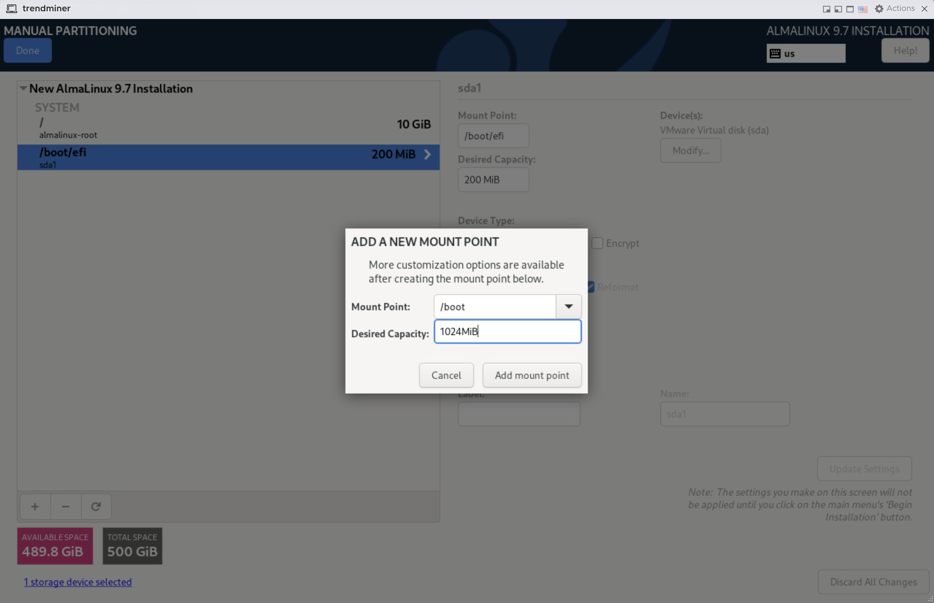This screenshot has height=603, width=934.
Task: Enable the Encrypt checkbox
Action: (x=597, y=243)
